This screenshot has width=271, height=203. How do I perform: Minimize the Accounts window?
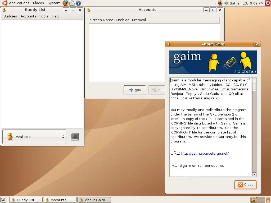(206, 10)
